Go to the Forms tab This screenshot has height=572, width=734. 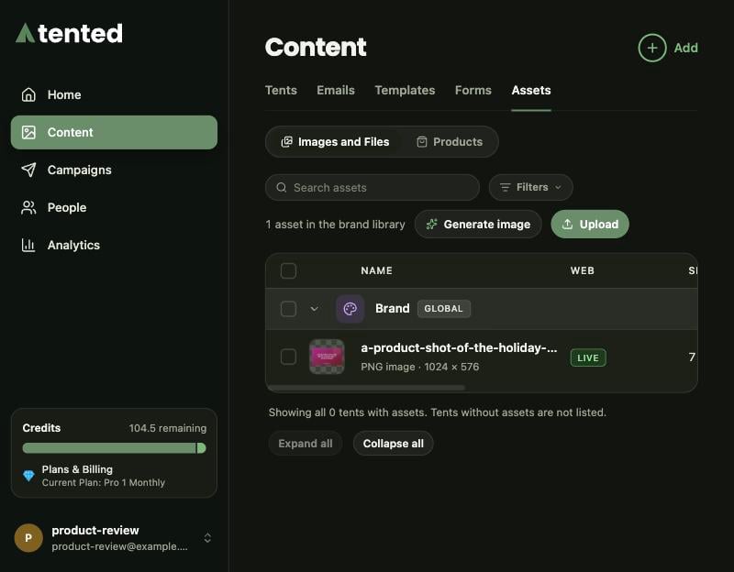(x=473, y=90)
